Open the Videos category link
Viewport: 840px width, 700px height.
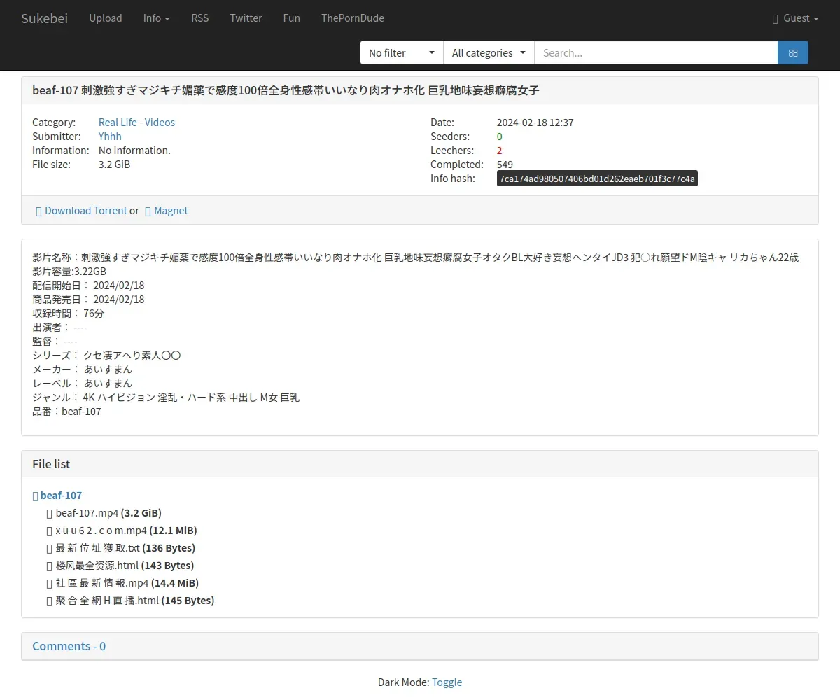(x=160, y=122)
